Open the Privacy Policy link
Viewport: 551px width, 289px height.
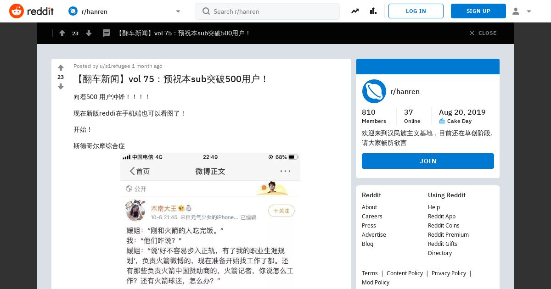tap(449, 273)
